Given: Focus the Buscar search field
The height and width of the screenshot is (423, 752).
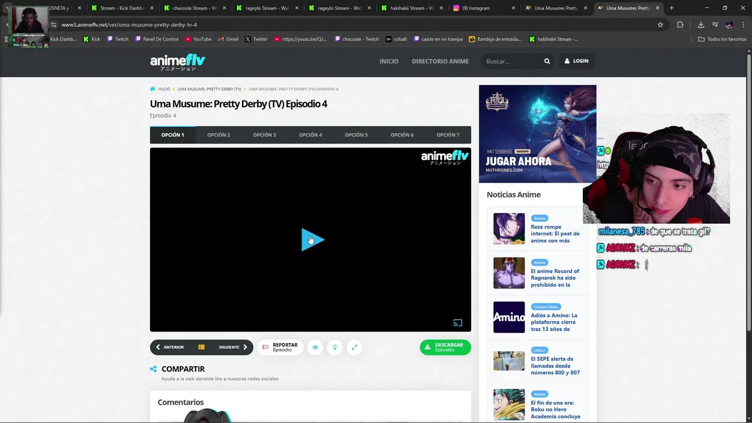Looking at the screenshot, I should (x=512, y=61).
